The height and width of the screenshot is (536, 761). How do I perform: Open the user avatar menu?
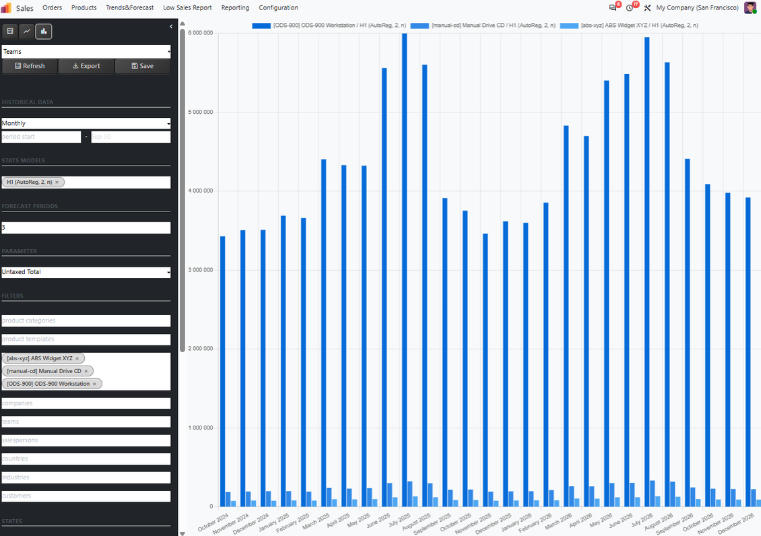point(750,8)
